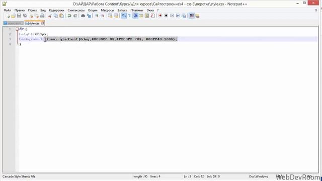322x181 pixels.
Task: Play back the recorded macro
Action: point(172,16)
